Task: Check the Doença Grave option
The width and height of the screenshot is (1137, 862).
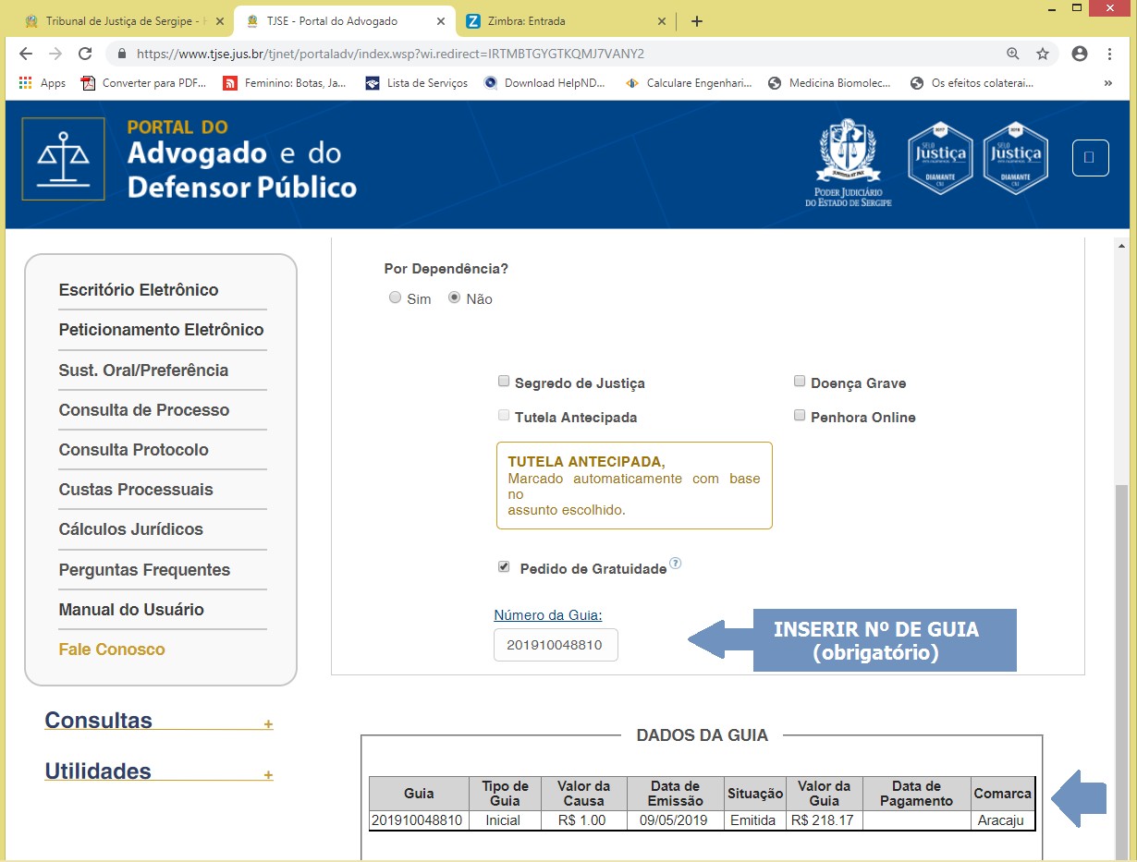Action: point(800,382)
